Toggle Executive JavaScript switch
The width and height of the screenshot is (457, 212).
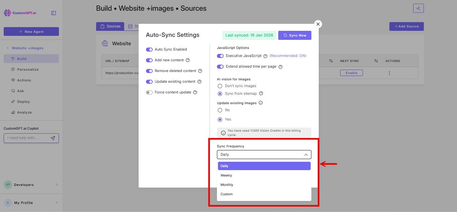pyautogui.click(x=220, y=56)
